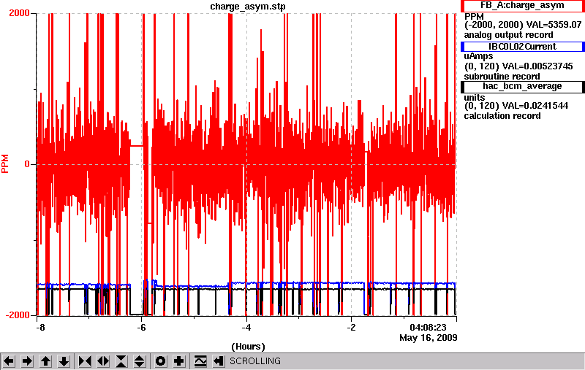Click the -2 x-axis tick label
Viewport: 585px width, 370px height.
click(x=352, y=327)
